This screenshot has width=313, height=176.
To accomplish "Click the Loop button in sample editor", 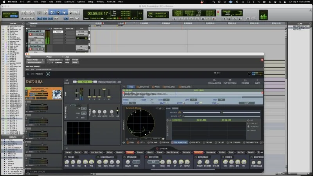I will pyautogui.click(x=246, y=103).
